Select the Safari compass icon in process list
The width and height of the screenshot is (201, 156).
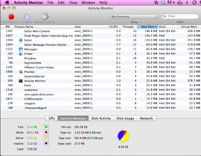pyautogui.click(x=21, y=40)
